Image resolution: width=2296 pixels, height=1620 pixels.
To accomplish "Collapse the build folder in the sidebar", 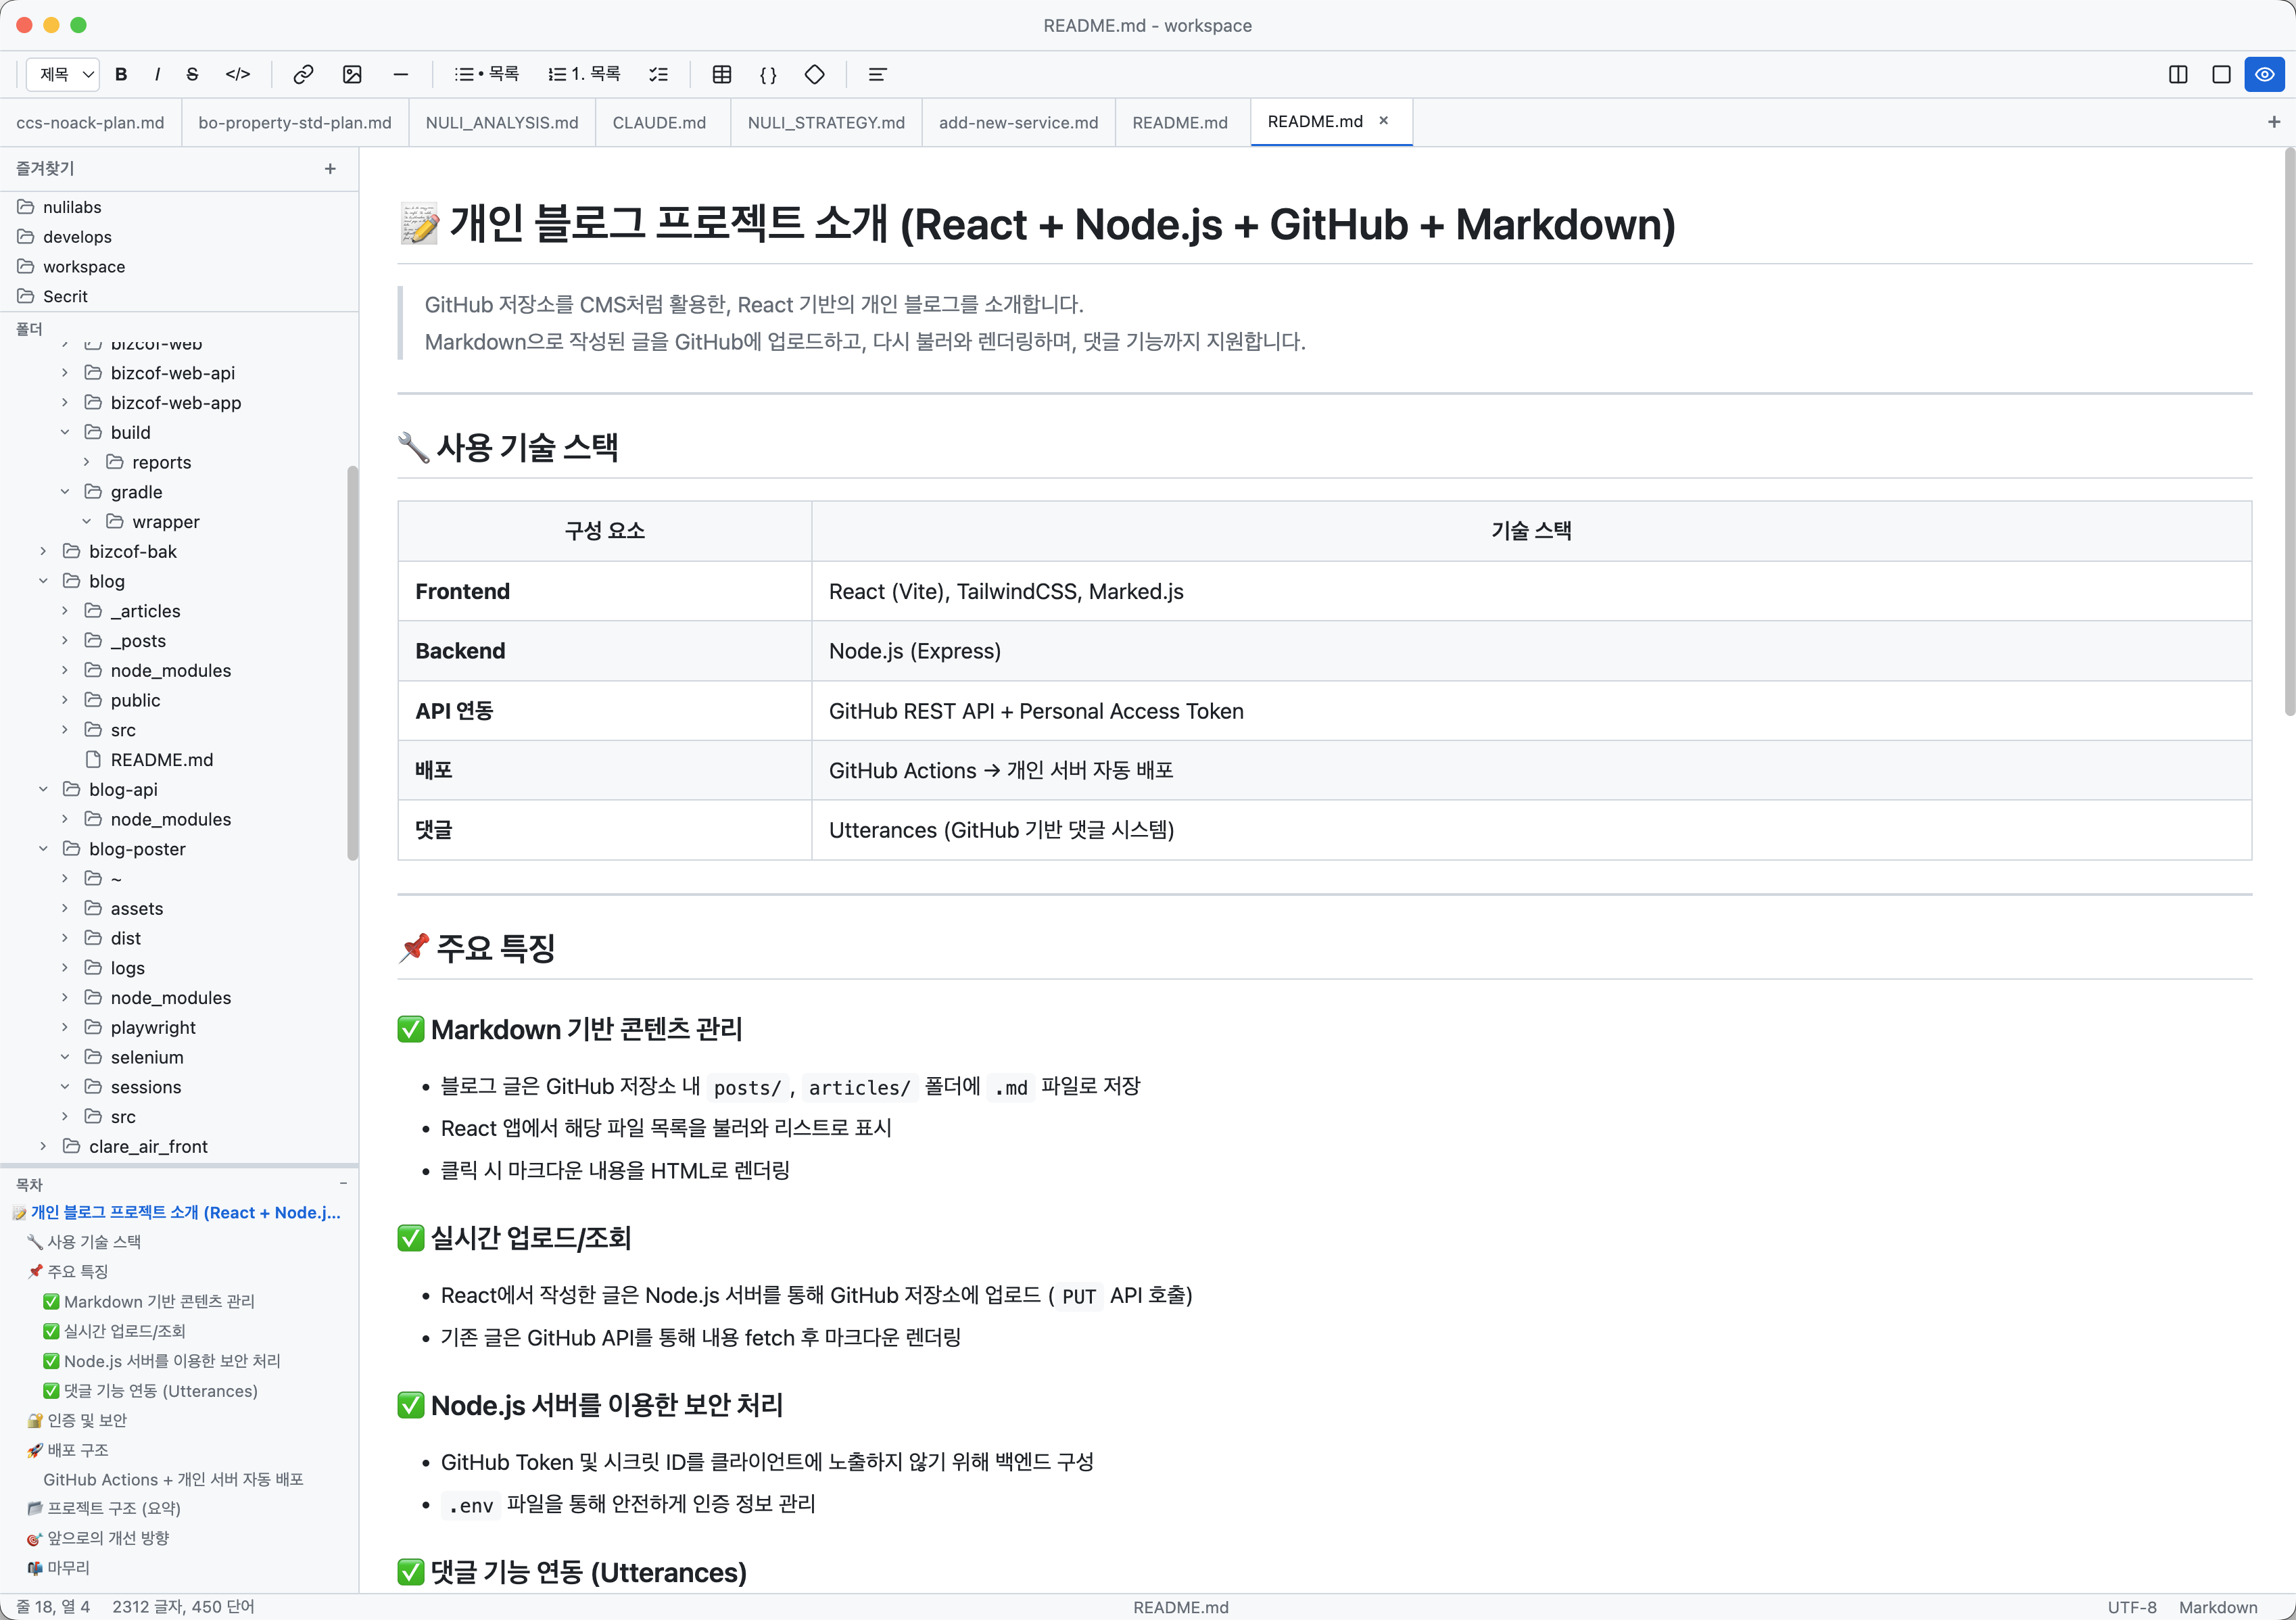I will click(65, 432).
